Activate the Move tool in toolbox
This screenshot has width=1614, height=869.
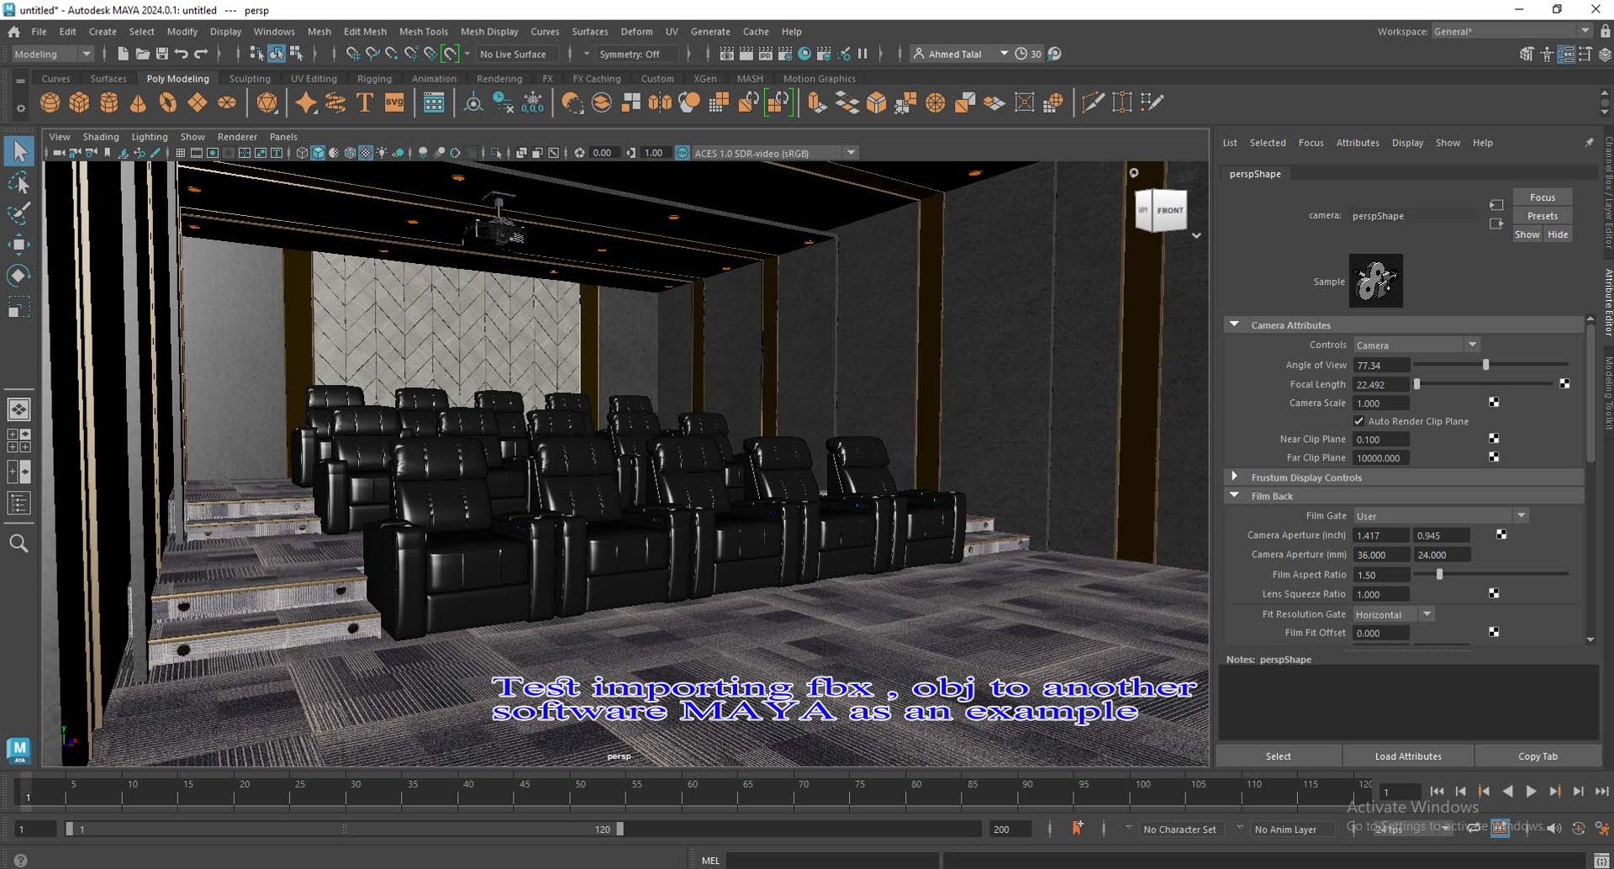tap(18, 245)
